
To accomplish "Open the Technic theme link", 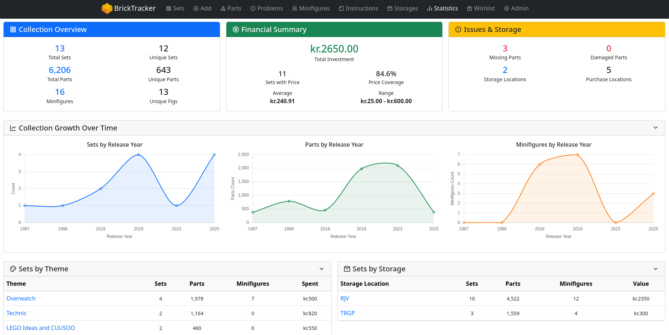I will click(17, 313).
